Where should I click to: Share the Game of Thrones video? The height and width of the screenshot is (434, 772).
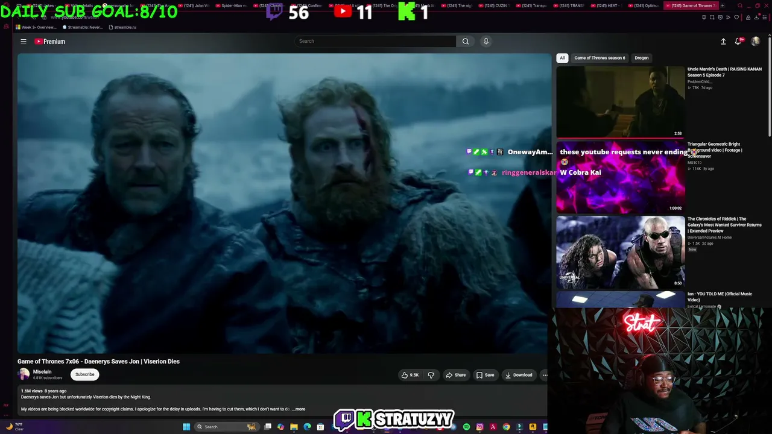[x=455, y=375]
